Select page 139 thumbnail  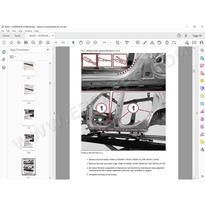pos(29,117)
